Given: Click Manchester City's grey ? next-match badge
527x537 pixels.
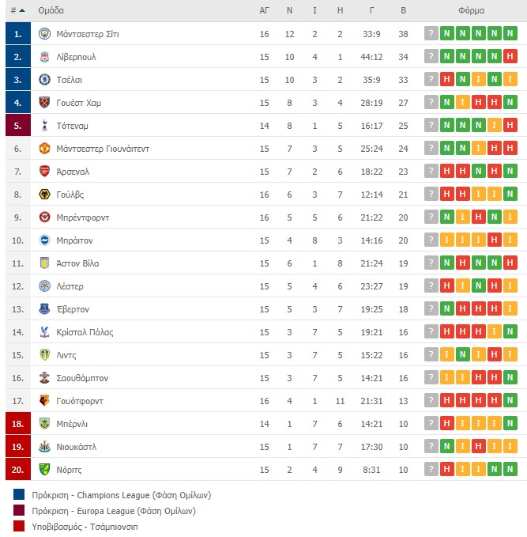Looking at the screenshot, I should coord(431,33).
